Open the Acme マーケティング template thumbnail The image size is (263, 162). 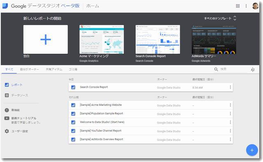(102, 39)
